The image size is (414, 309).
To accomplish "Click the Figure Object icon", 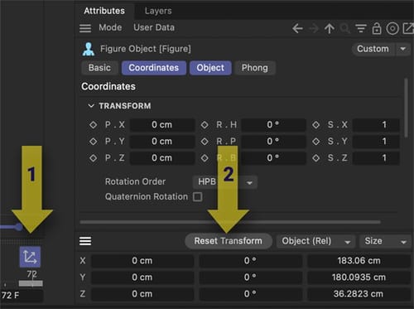I will point(89,49).
